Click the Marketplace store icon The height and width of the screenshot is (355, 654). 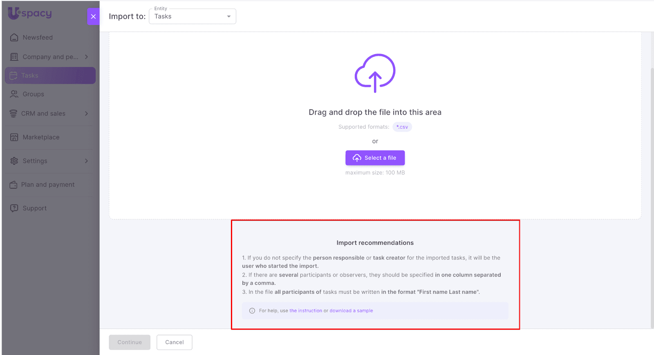pos(14,137)
